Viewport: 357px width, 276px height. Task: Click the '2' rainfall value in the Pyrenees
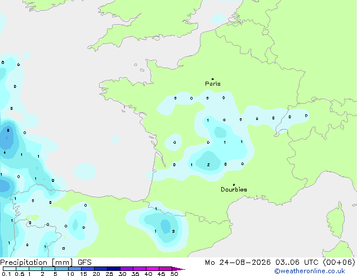[173, 232]
